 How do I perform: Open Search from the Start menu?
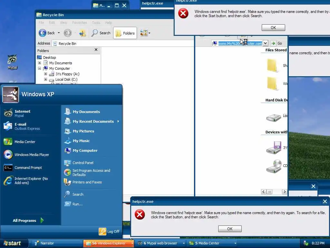coord(91,194)
